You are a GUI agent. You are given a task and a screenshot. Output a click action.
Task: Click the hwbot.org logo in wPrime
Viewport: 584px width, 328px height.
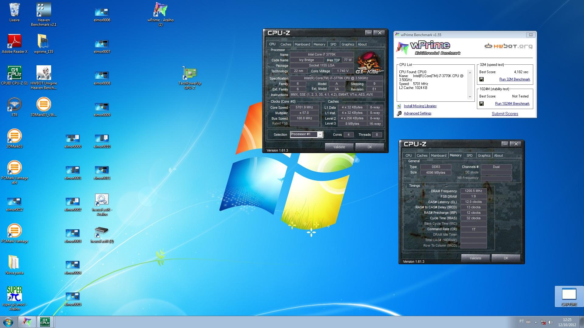coord(508,46)
